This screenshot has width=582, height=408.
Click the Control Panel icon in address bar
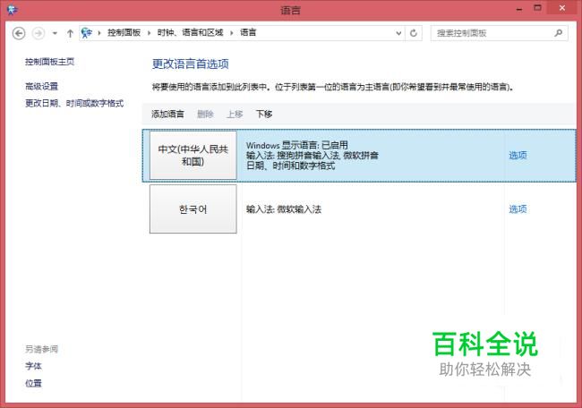tap(87, 33)
